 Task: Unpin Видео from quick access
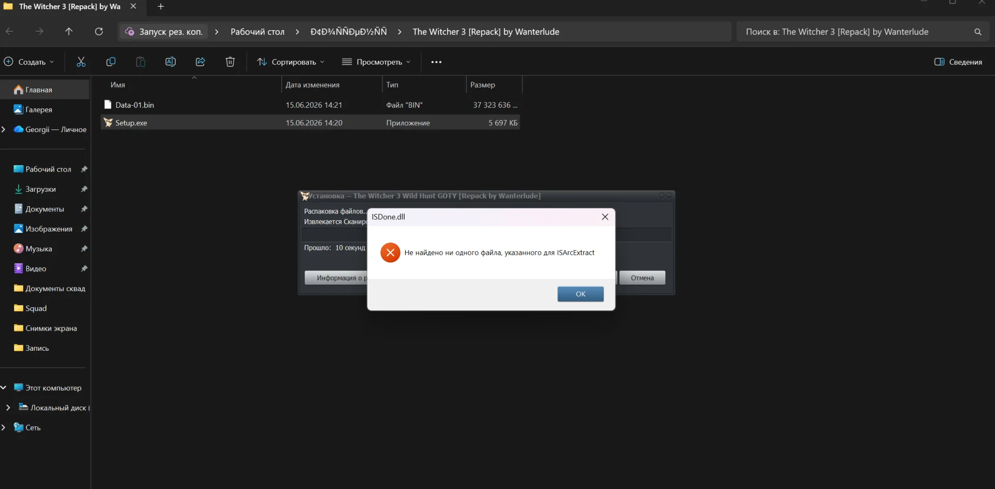[x=84, y=269]
